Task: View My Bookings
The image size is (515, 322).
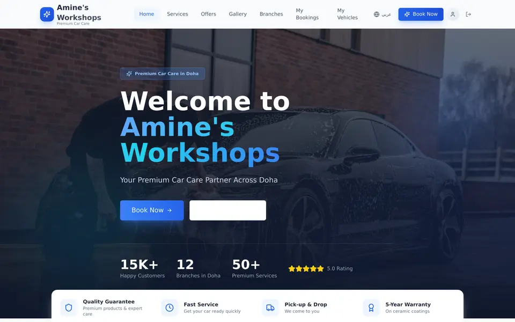Action: point(307,14)
